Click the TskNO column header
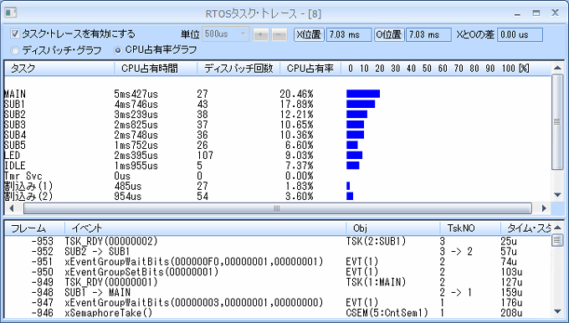 click(x=470, y=228)
